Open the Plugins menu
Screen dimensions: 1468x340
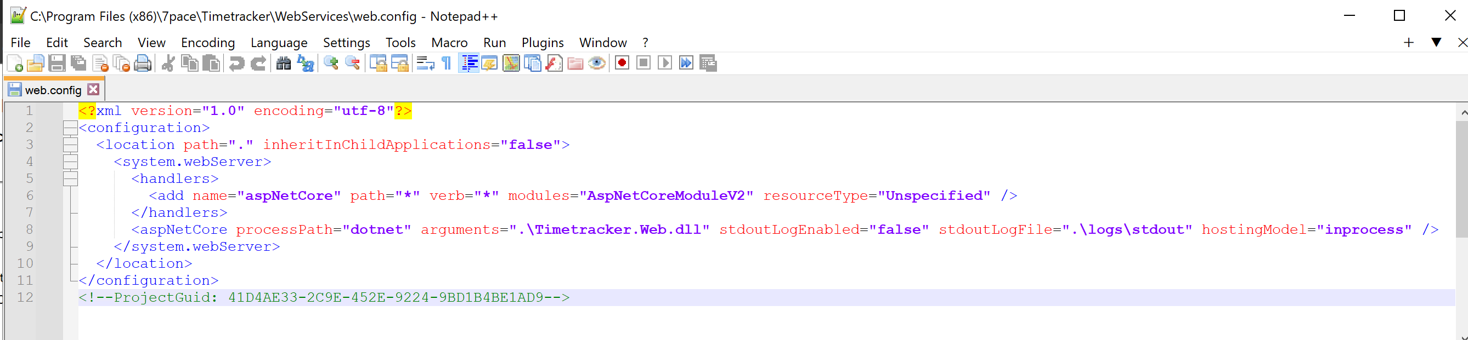click(543, 43)
